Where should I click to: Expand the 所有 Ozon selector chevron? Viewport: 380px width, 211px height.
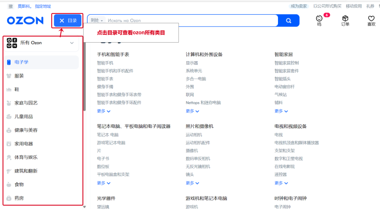pos(72,43)
